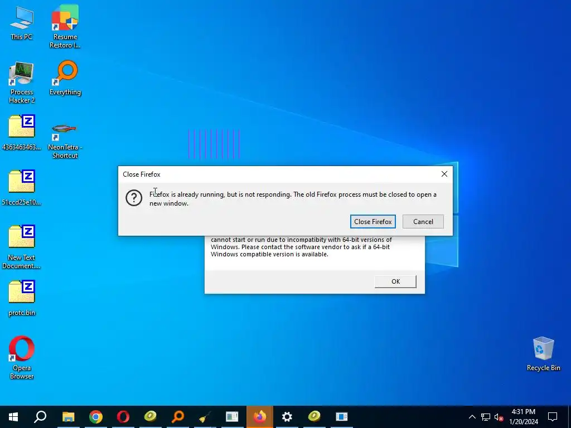Select the 4363463463 archive file icon

point(22,133)
